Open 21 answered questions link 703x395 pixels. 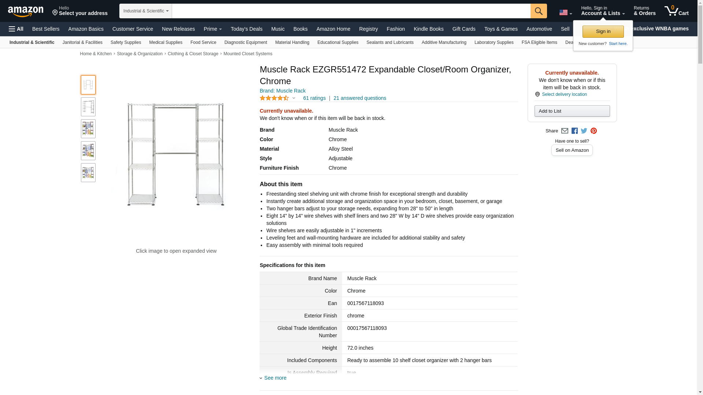pyautogui.click(x=360, y=98)
